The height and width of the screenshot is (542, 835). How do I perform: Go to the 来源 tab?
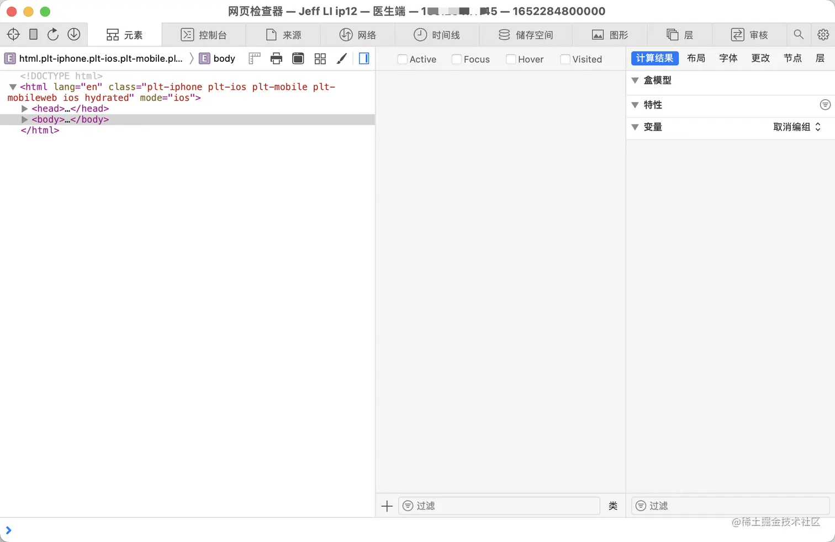pos(284,35)
